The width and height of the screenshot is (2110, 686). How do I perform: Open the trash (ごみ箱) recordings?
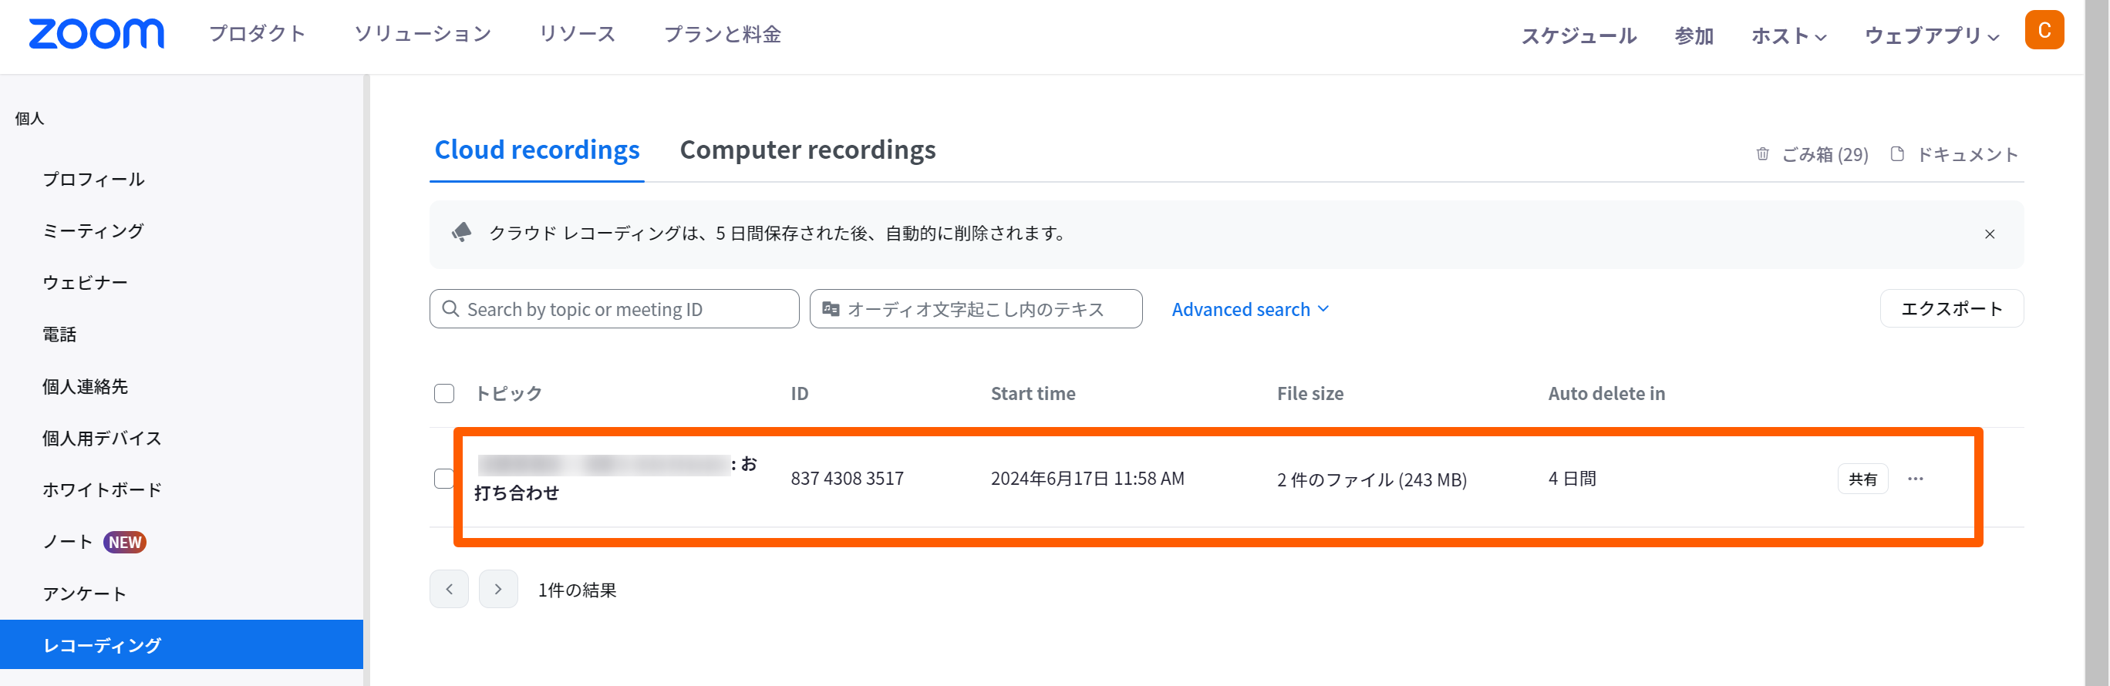pyautogui.click(x=1812, y=154)
